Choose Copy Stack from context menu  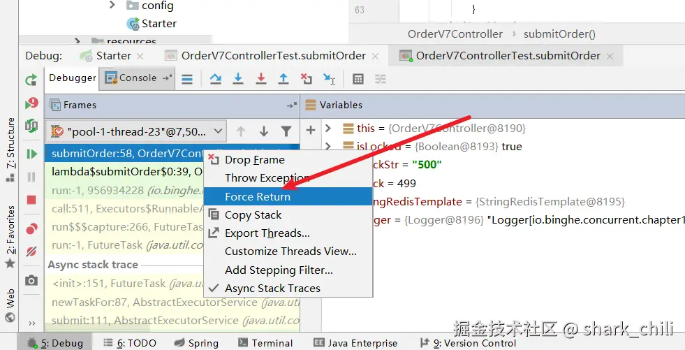(x=288, y=215)
